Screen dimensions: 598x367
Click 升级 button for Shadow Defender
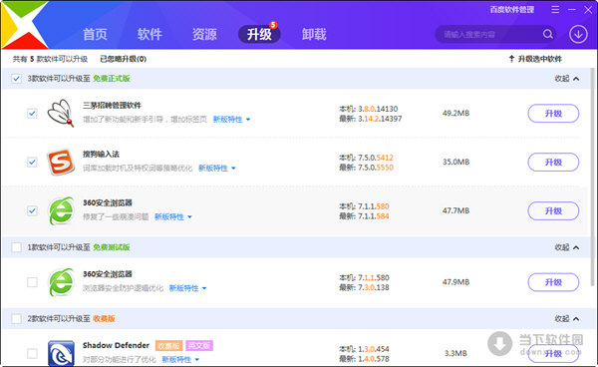click(553, 354)
